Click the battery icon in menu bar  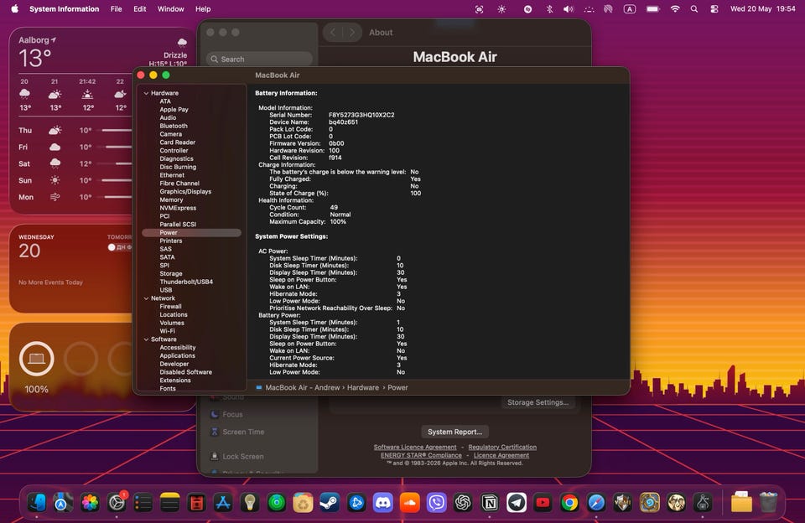[652, 9]
